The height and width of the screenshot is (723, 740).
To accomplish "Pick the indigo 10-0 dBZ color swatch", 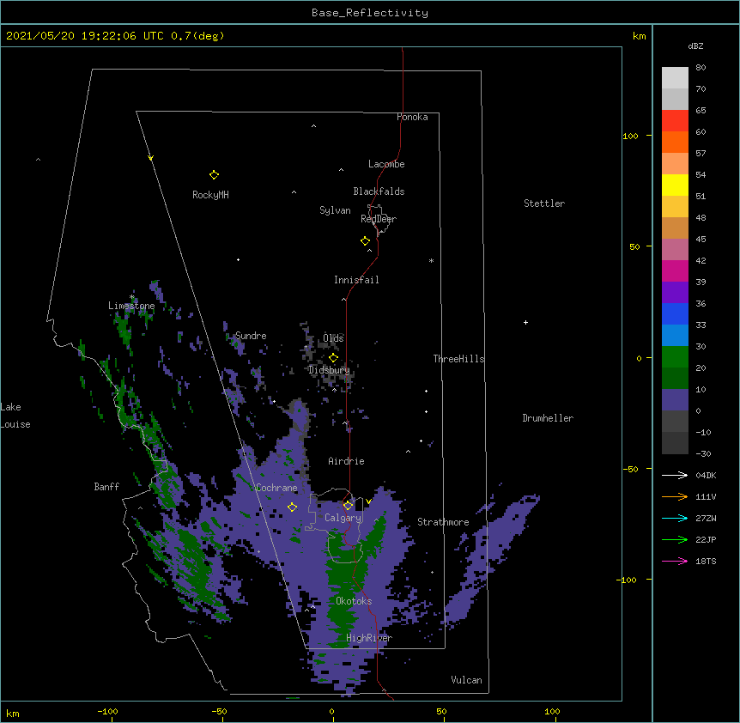I will (x=675, y=400).
